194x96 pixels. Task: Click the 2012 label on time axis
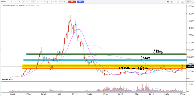click(x=74, y=94)
